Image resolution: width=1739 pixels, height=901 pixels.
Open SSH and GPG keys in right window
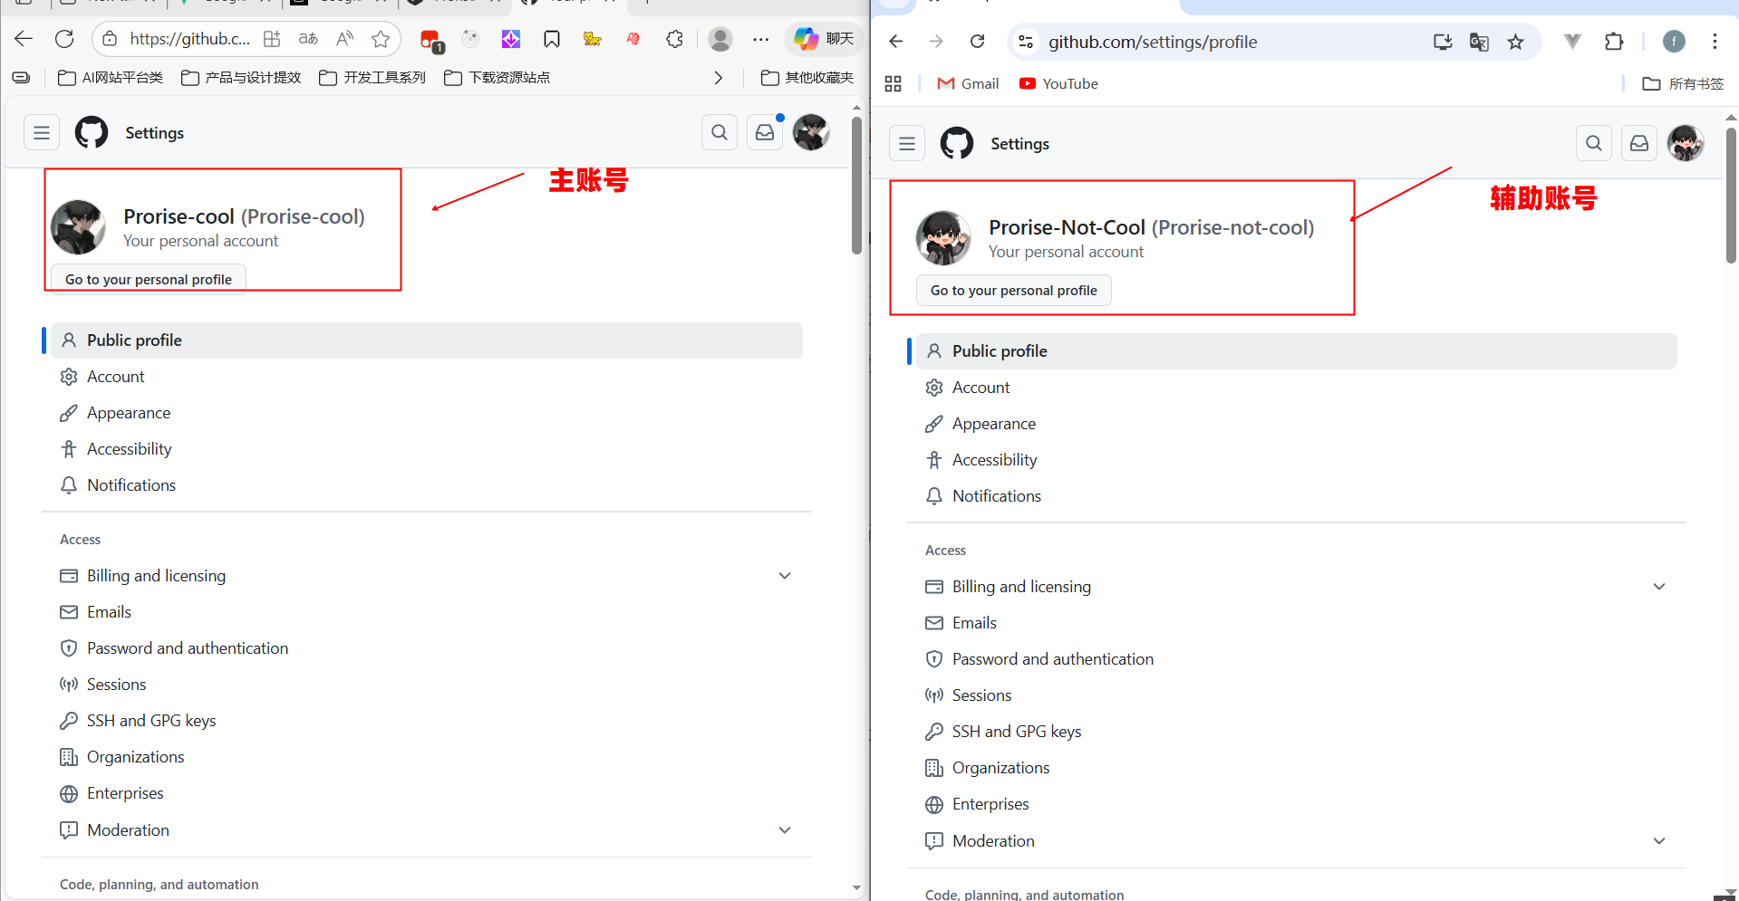[1016, 732]
